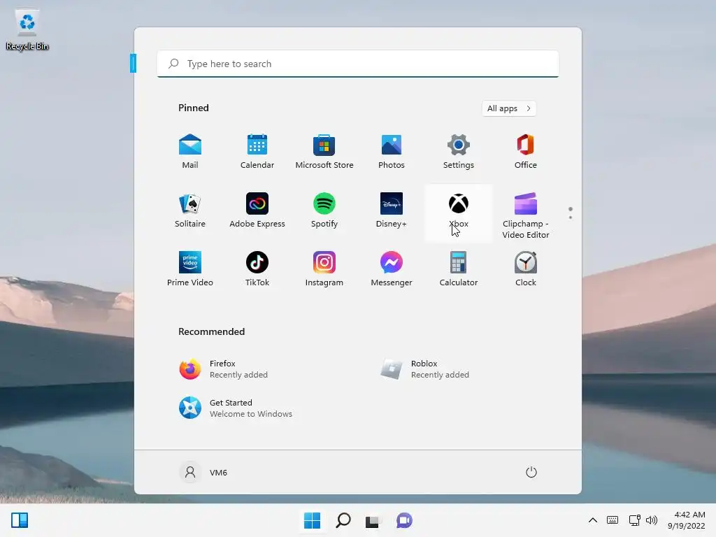Screen dimensions: 716x537
Task: Show All apps list
Action: click(x=509, y=108)
